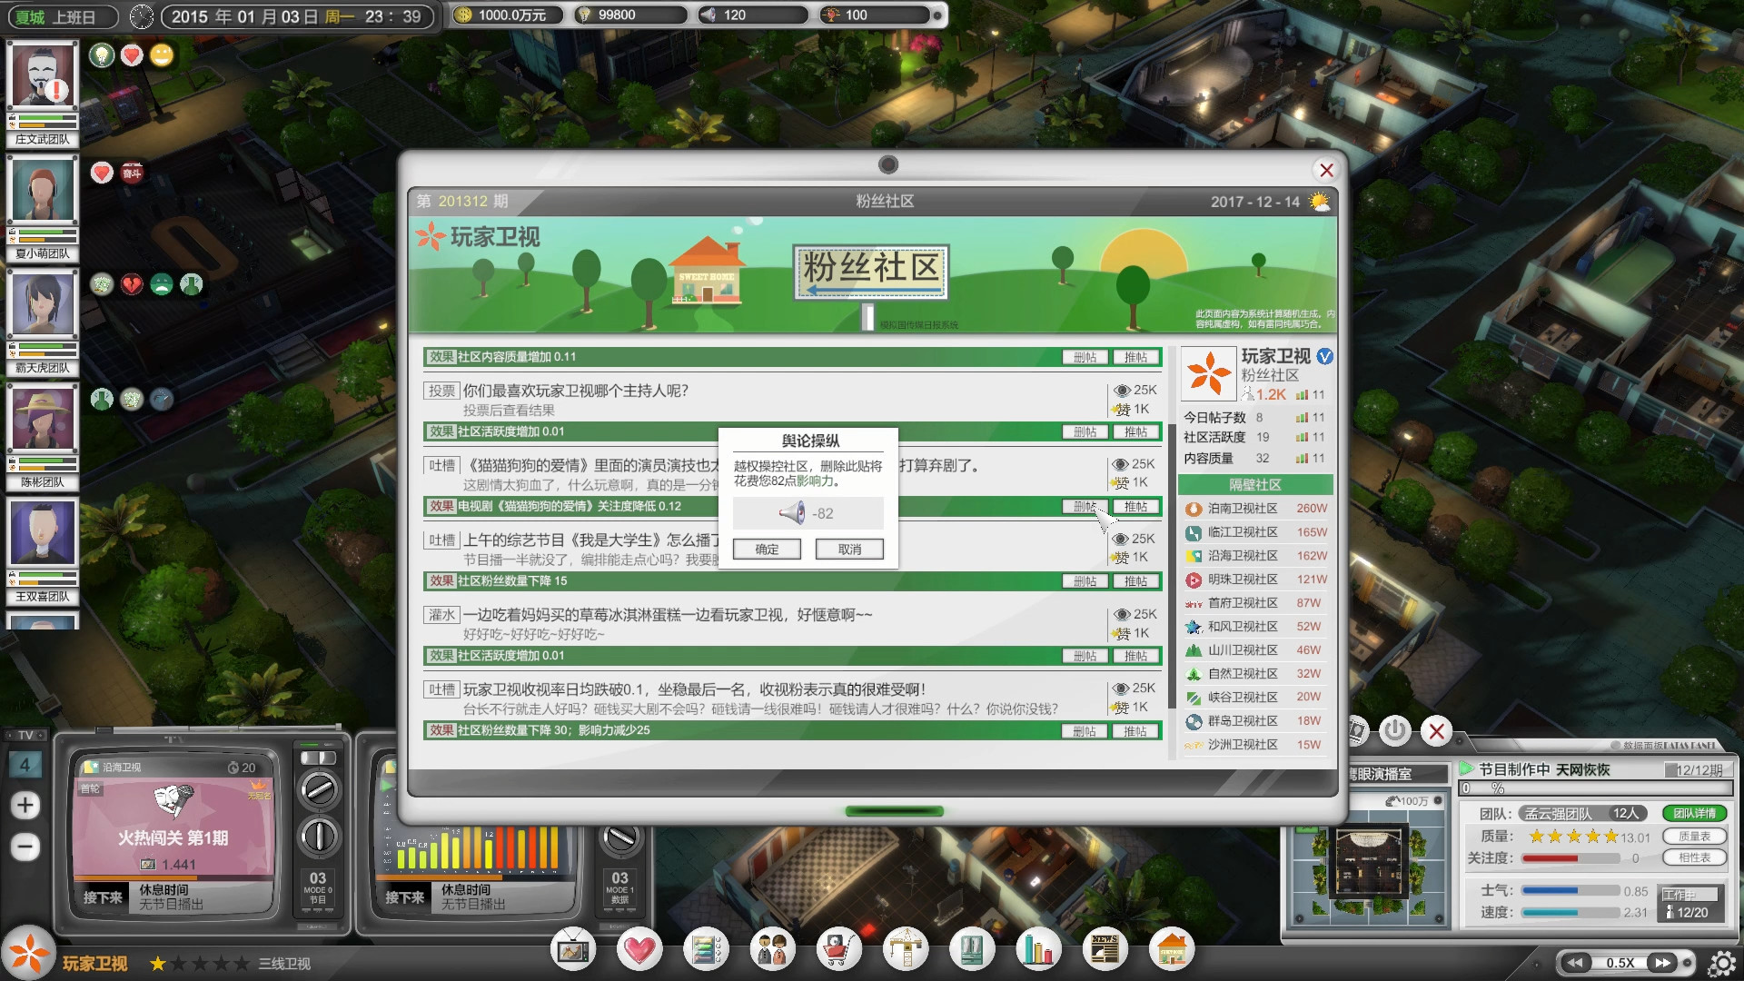Screen dimensions: 1744x981
Task: Click the -82 influence input field
Action: click(x=807, y=513)
